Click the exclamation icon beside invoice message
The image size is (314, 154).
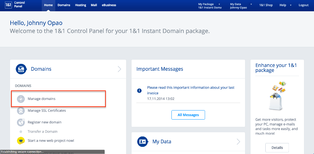point(139,91)
